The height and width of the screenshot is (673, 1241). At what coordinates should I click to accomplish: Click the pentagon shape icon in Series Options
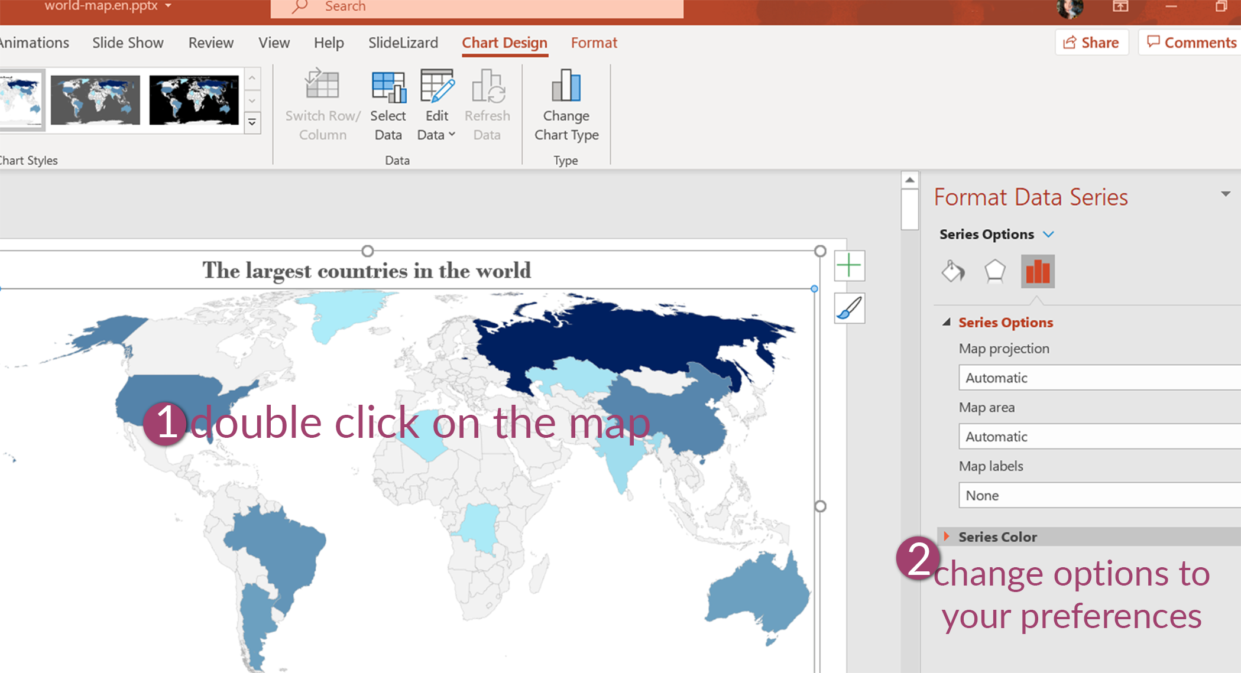pyautogui.click(x=994, y=270)
